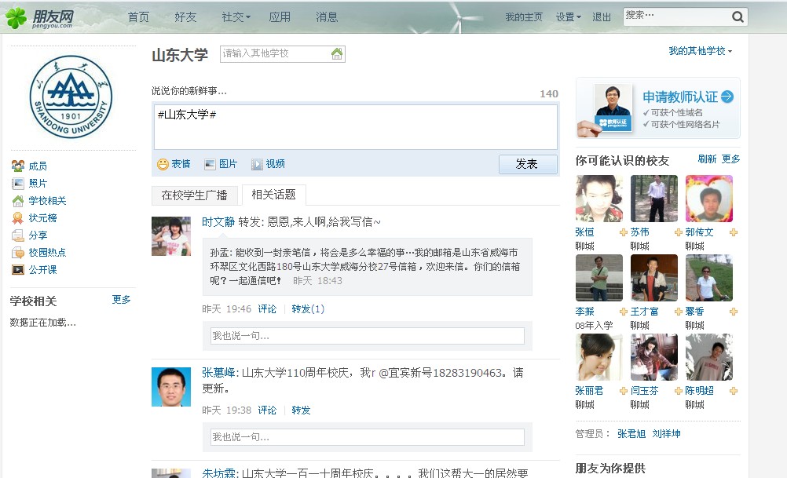Screen dimensions: 787x478
Task: Click the 状元榜 medal icon
Action: (x=17, y=217)
